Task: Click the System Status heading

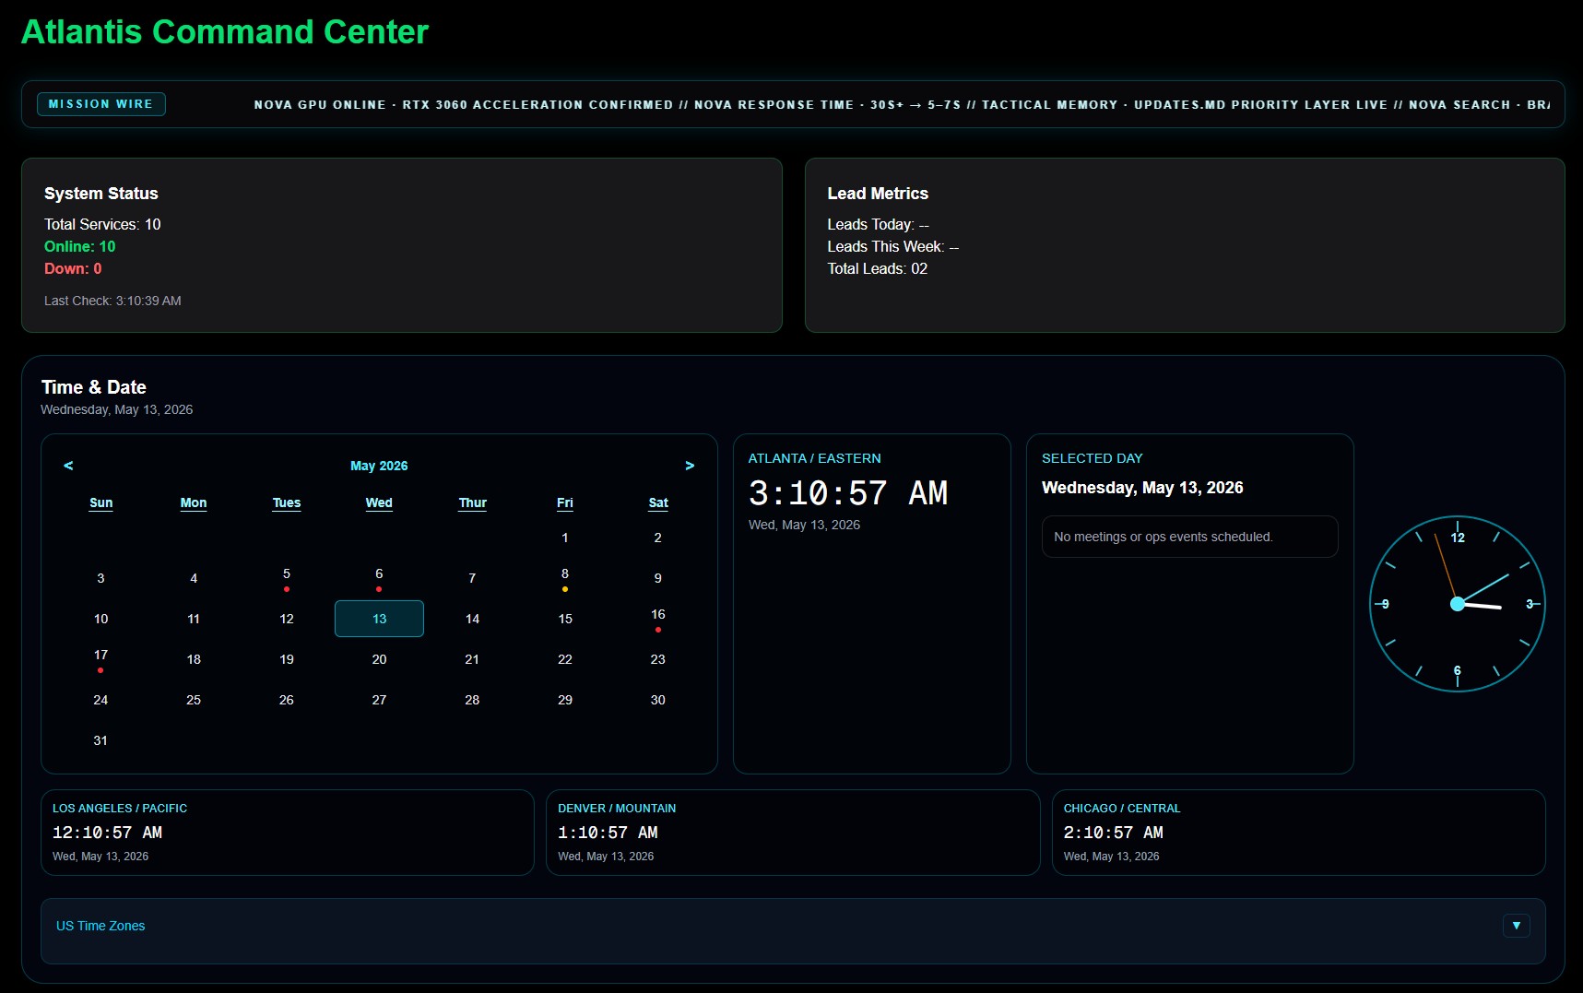Action: tap(101, 194)
